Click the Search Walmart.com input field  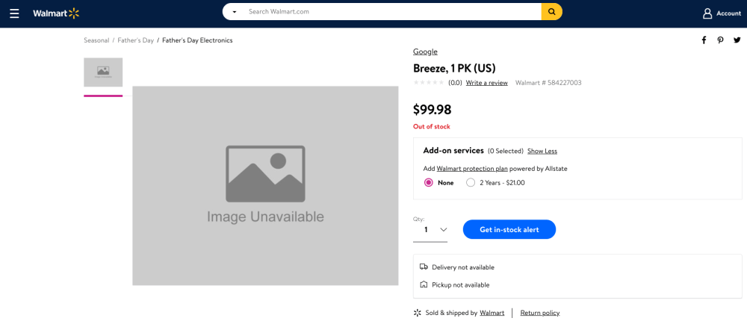coord(388,12)
